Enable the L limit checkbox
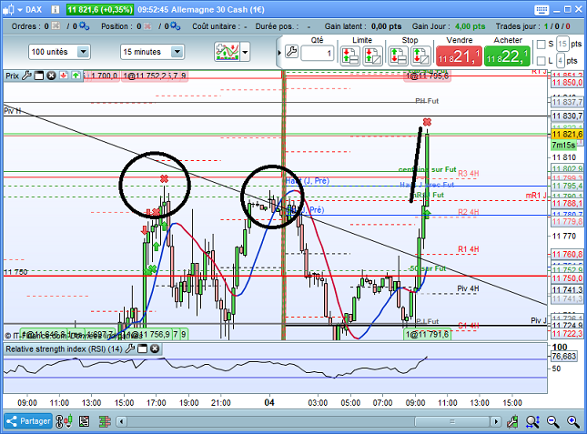The height and width of the screenshot is (434, 587). [541, 61]
